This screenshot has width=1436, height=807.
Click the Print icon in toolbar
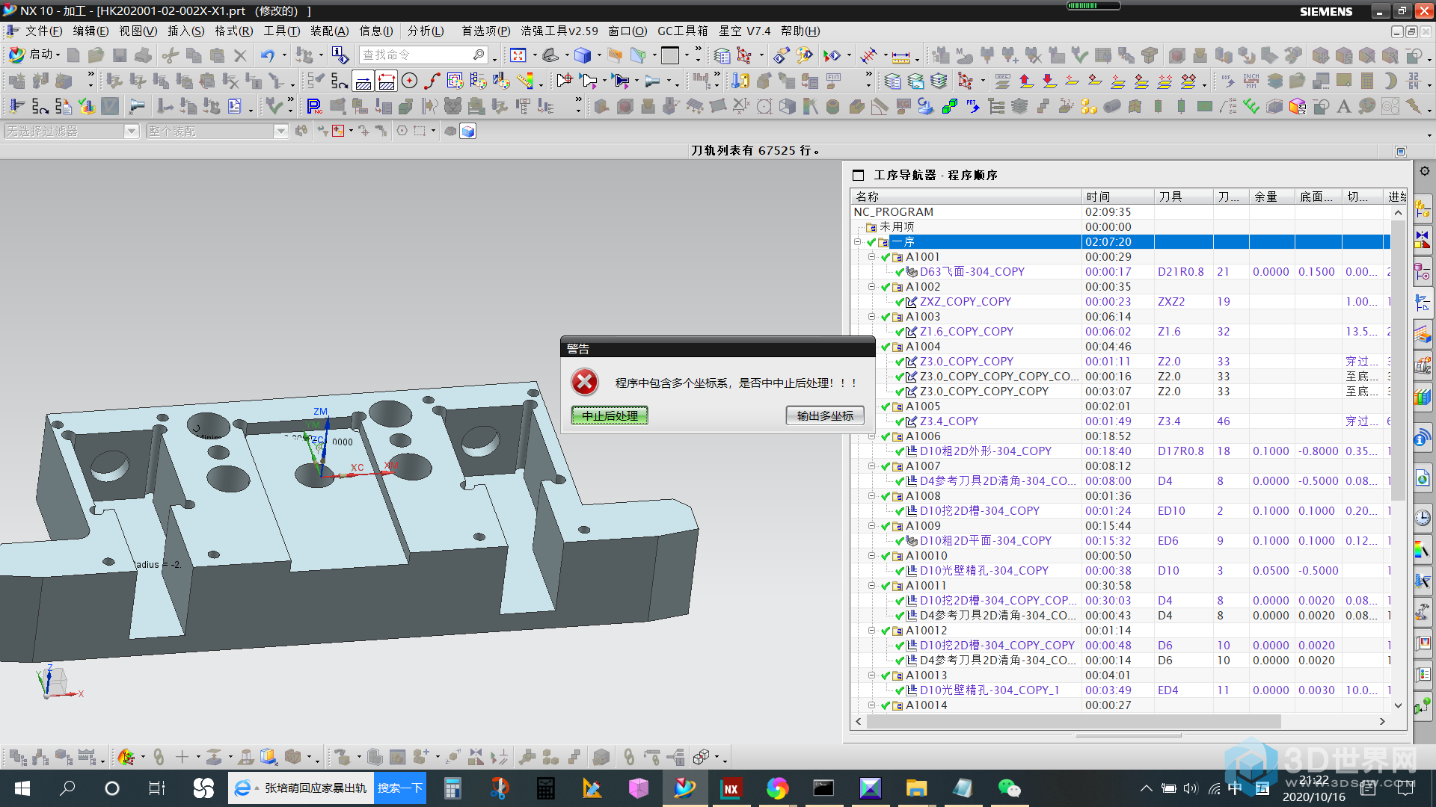pyautogui.click(x=144, y=55)
